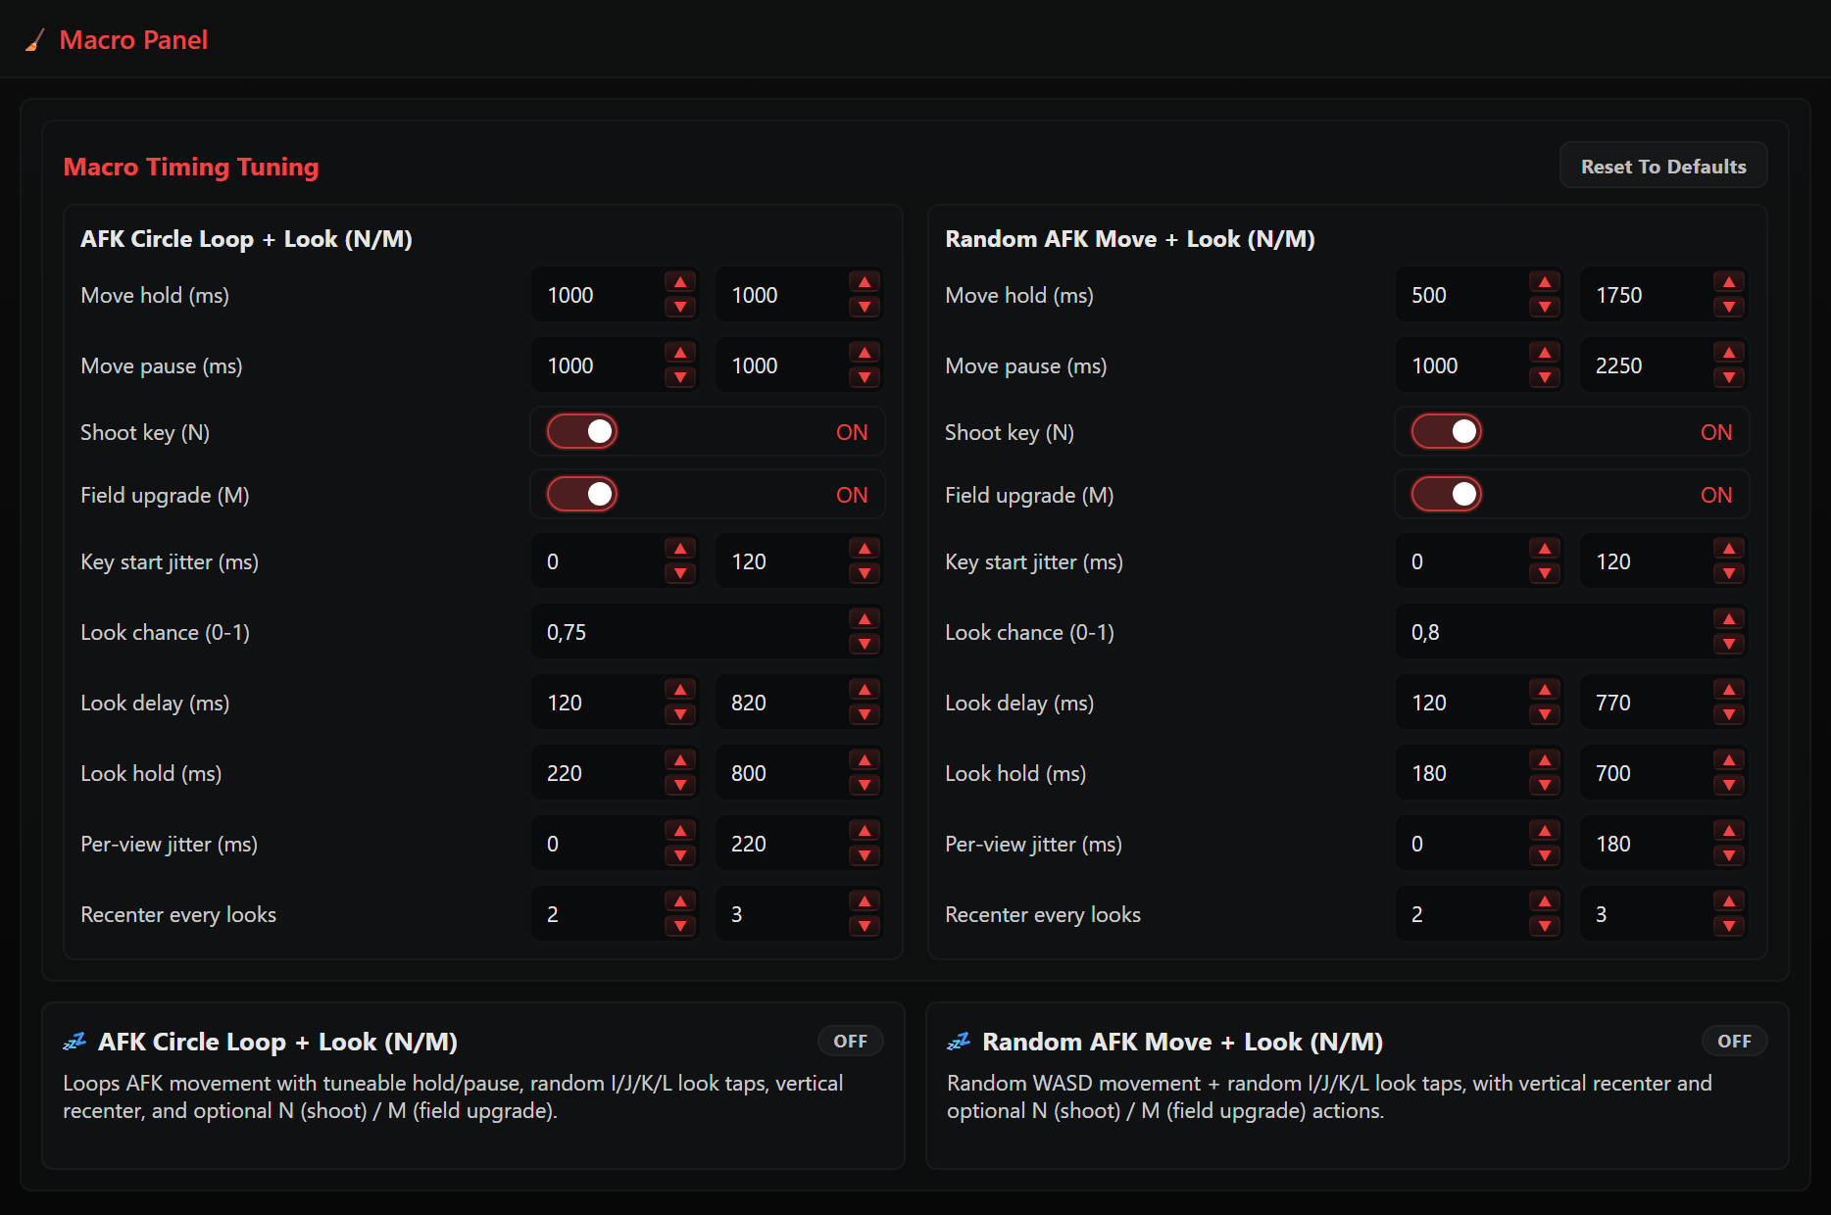The width and height of the screenshot is (1831, 1215).
Task: Toggle Field upgrade (M) in AFK Circle Loop
Action: [582, 494]
